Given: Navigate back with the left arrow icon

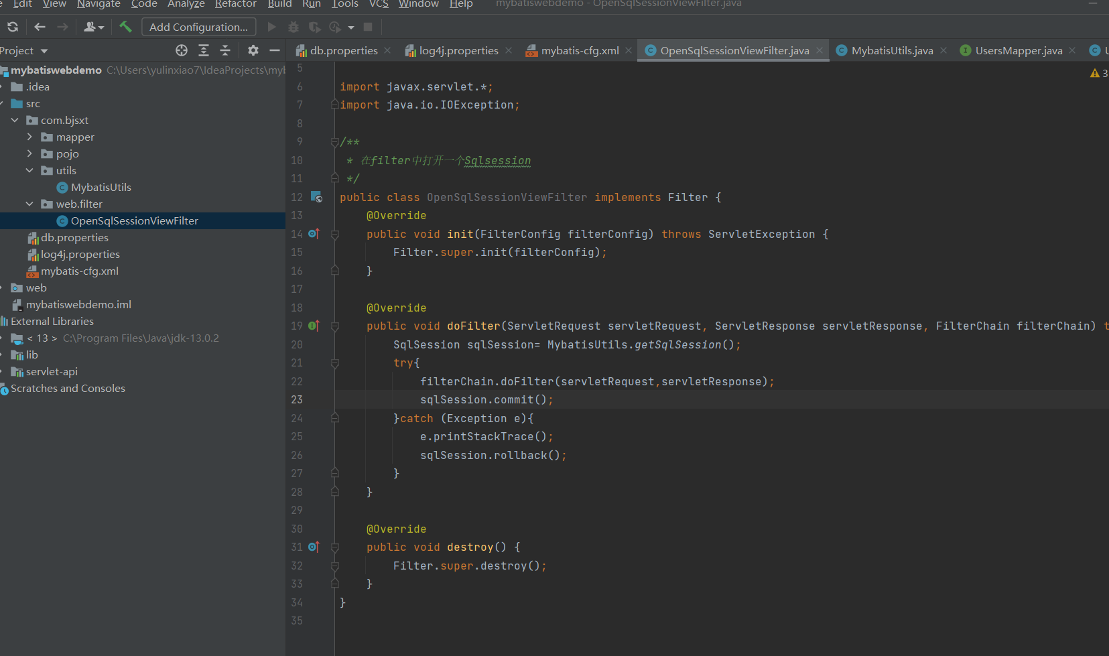Looking at the screenshot, I should pyautogui.click(x=40, y=27).
